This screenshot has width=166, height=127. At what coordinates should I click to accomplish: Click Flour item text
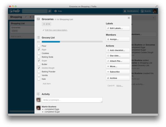pyautogui.click(x=44, y=46)
